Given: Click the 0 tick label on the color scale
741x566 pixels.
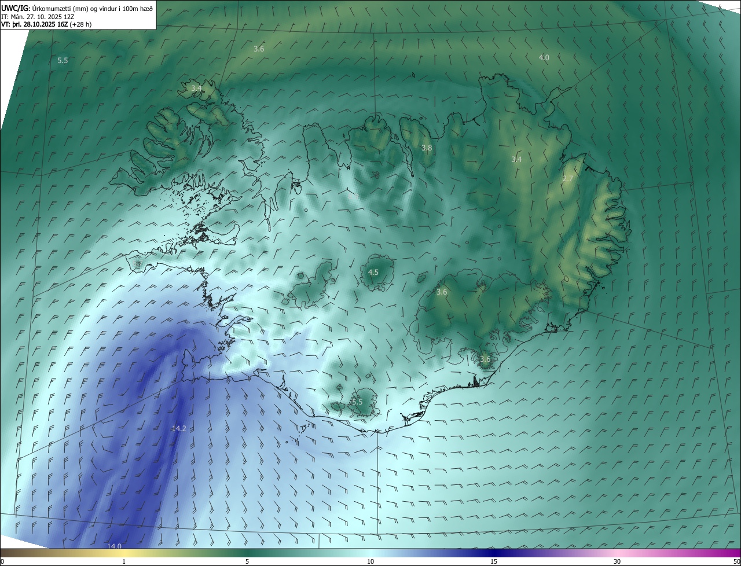Looking at the screenshot, I should point(2,562).
